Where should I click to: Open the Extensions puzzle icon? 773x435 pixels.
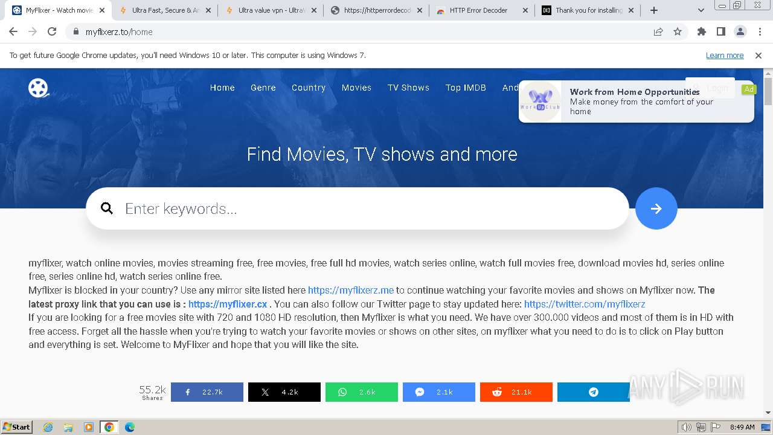702,31
